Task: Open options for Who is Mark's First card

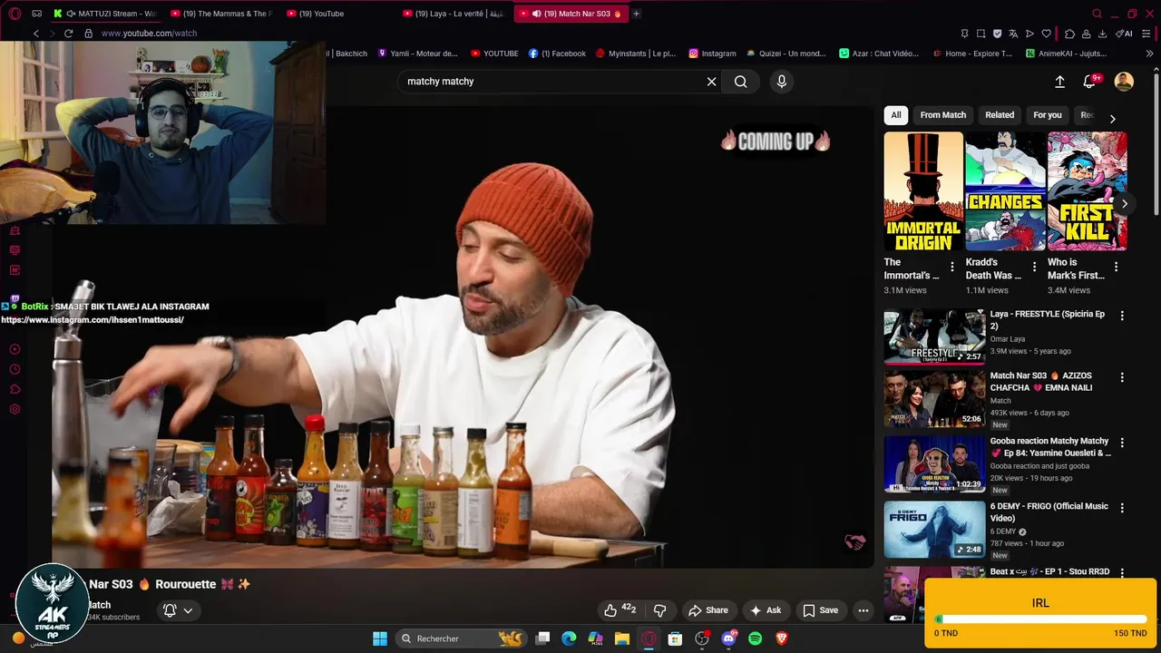Action: [1116, 267]
